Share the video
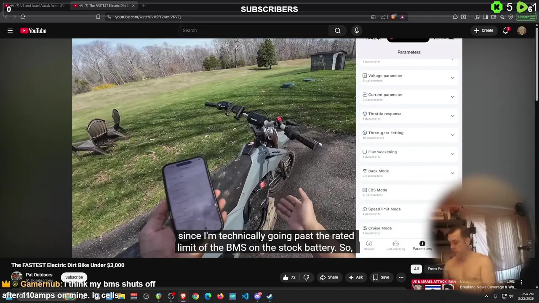The height and width of the screenshot is (303, 539). pos(329,277)
